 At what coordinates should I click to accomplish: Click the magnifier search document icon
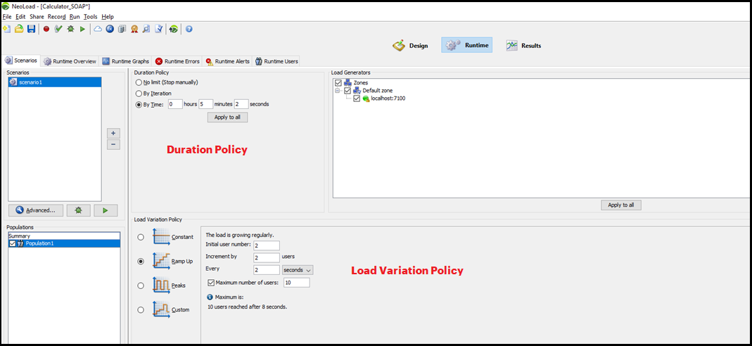click(146, 30)
